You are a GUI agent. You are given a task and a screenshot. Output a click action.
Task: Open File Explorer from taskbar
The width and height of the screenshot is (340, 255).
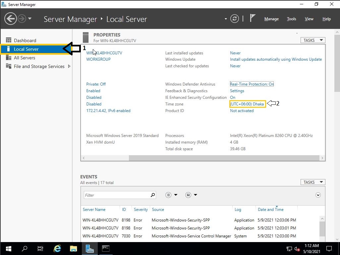pyautogui.click(x=73, y=248)
